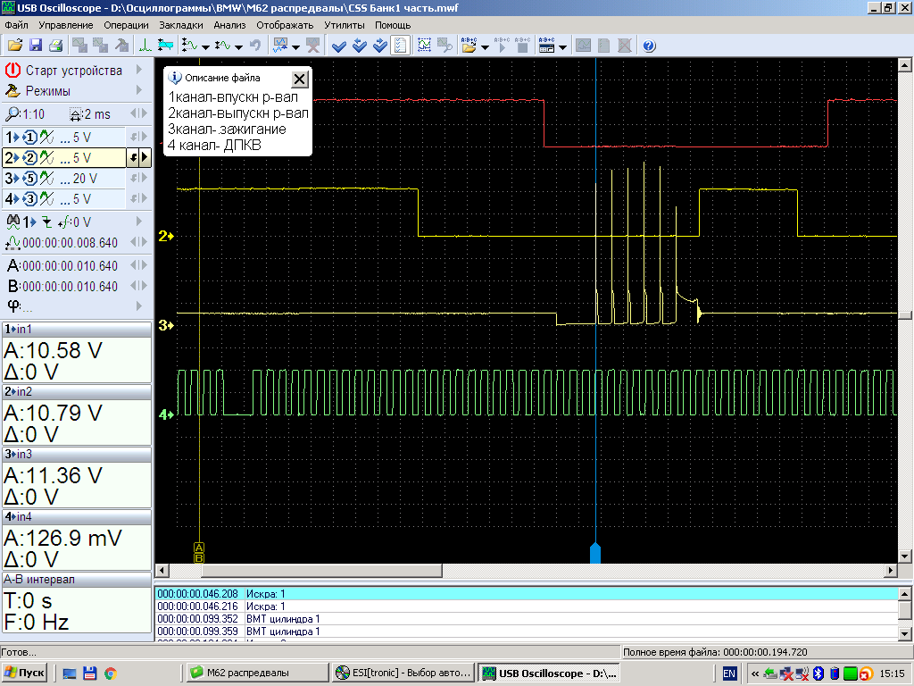Screen dimensions: 914x686
Task: Open horizontal scale tool dropdown arrow
Action: [238, 46]
